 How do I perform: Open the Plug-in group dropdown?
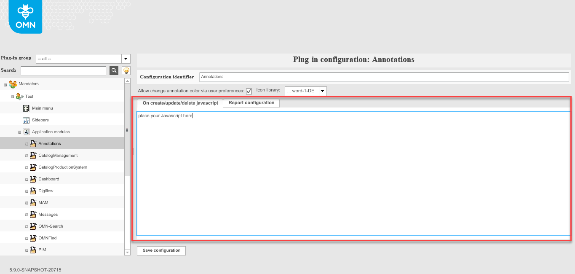point(126,58)
